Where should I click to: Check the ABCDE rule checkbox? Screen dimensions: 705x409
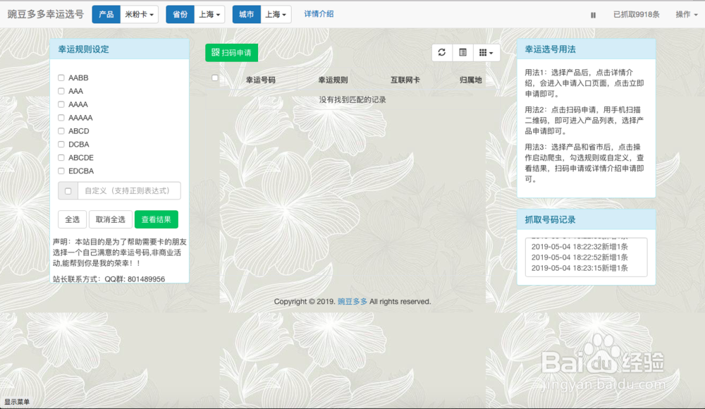(x=61, y=157)
